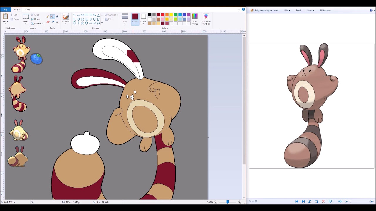The image size is (376, 211).
Task: Switch to the Home ribbon tab
Action: 16,9
